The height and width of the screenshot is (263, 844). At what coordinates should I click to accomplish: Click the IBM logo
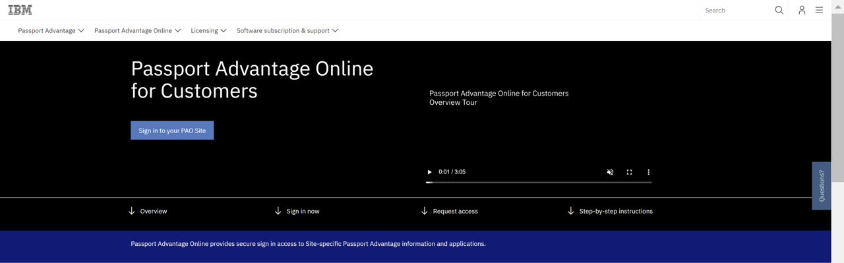click(20, 10)
